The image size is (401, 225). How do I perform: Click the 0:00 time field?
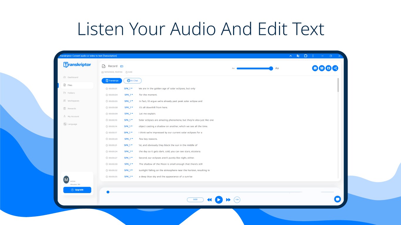[x=195, y=200]
